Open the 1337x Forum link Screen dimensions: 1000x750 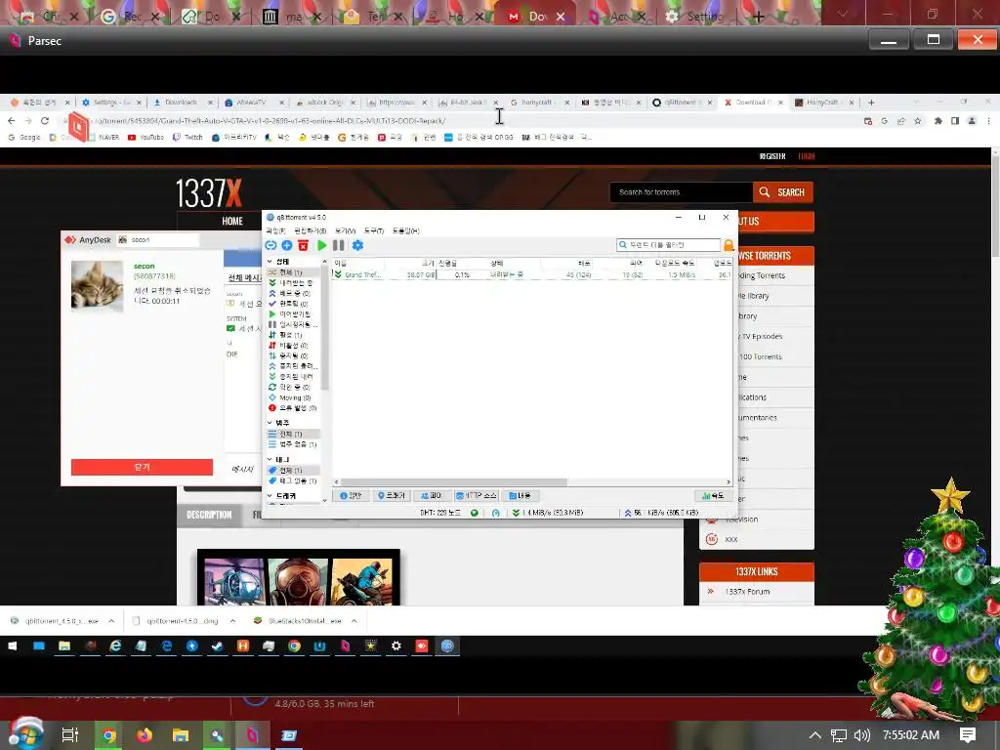click(x=747, y=592)
